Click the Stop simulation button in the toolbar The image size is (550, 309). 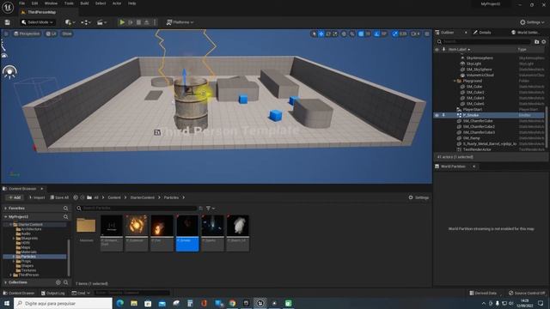[x=139, y=22]
